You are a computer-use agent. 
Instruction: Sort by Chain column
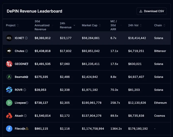click(x=160, y=25)
